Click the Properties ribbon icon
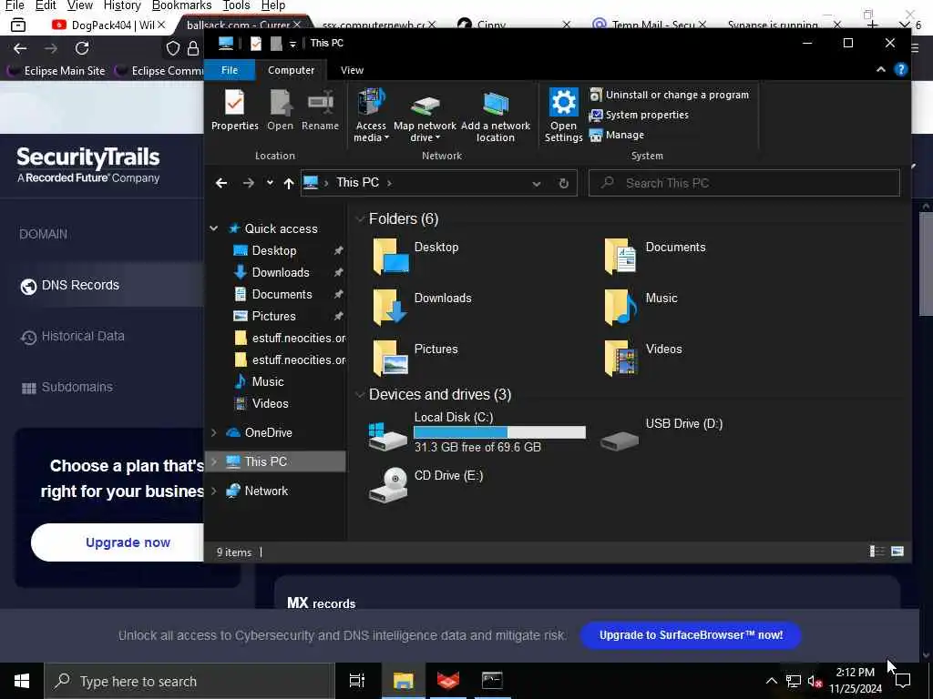This screenshot has height=699, width=933. [x=234, y=109]
